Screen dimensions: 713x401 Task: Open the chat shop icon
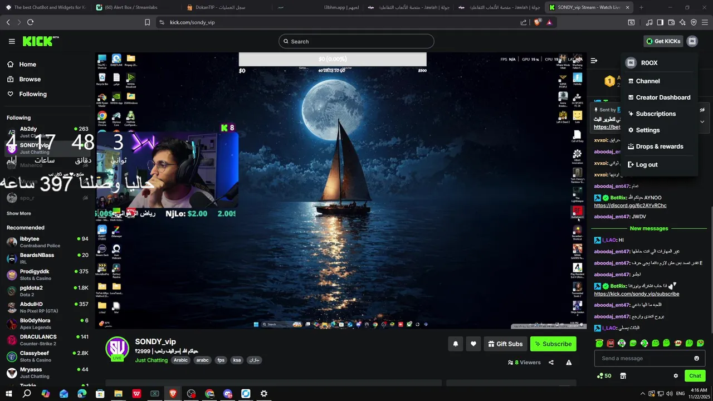click(623, 376)
